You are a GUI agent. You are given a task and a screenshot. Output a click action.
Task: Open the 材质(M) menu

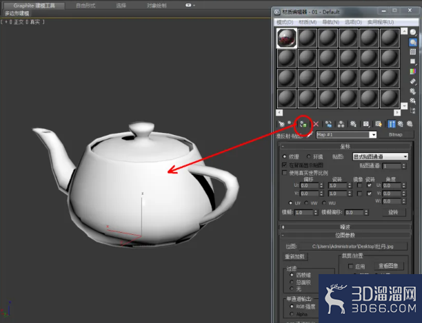coord(308,22)
